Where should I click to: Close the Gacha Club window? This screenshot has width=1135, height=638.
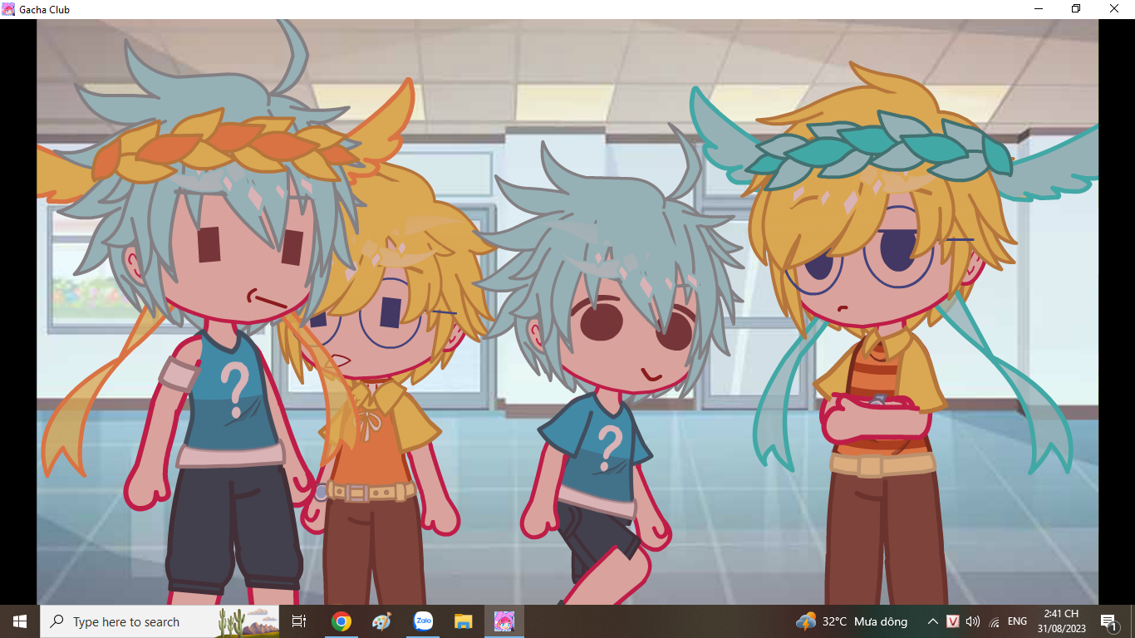coord(1114,9)
